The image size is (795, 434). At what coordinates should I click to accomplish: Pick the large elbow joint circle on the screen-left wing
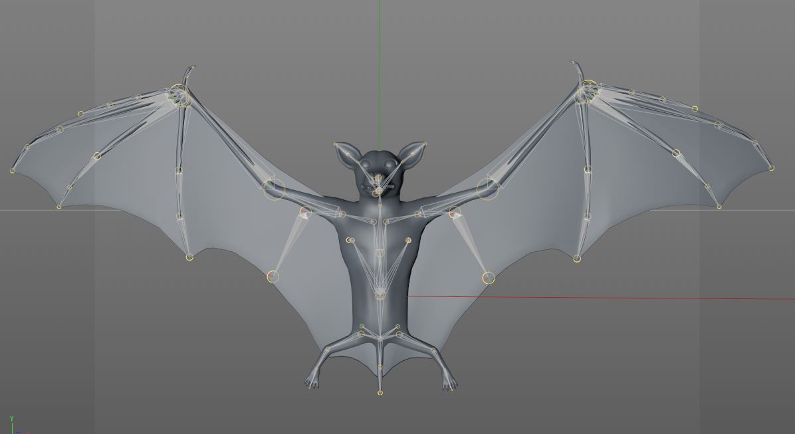pos(275,189)
